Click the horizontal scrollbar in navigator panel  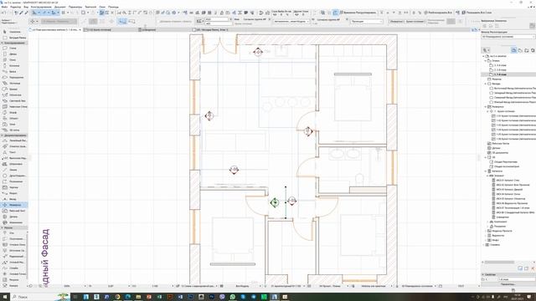click(x=499, y=262)
